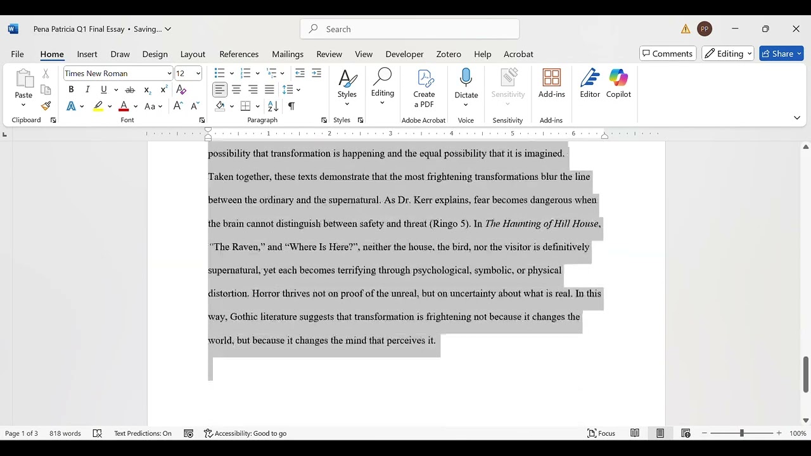This screenshot has height=456, width=811.
Task: Switch to the Layout tab
Action: tap(193, 54)
